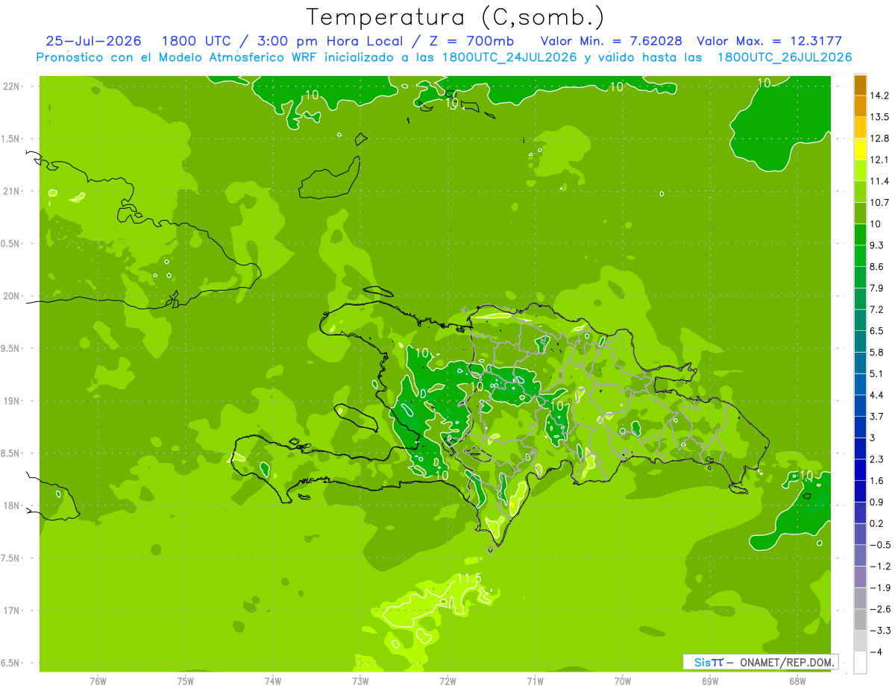Pick the legend swatch between 9.3 and 10
895x691 pixels.
click(x=860, y=235)
